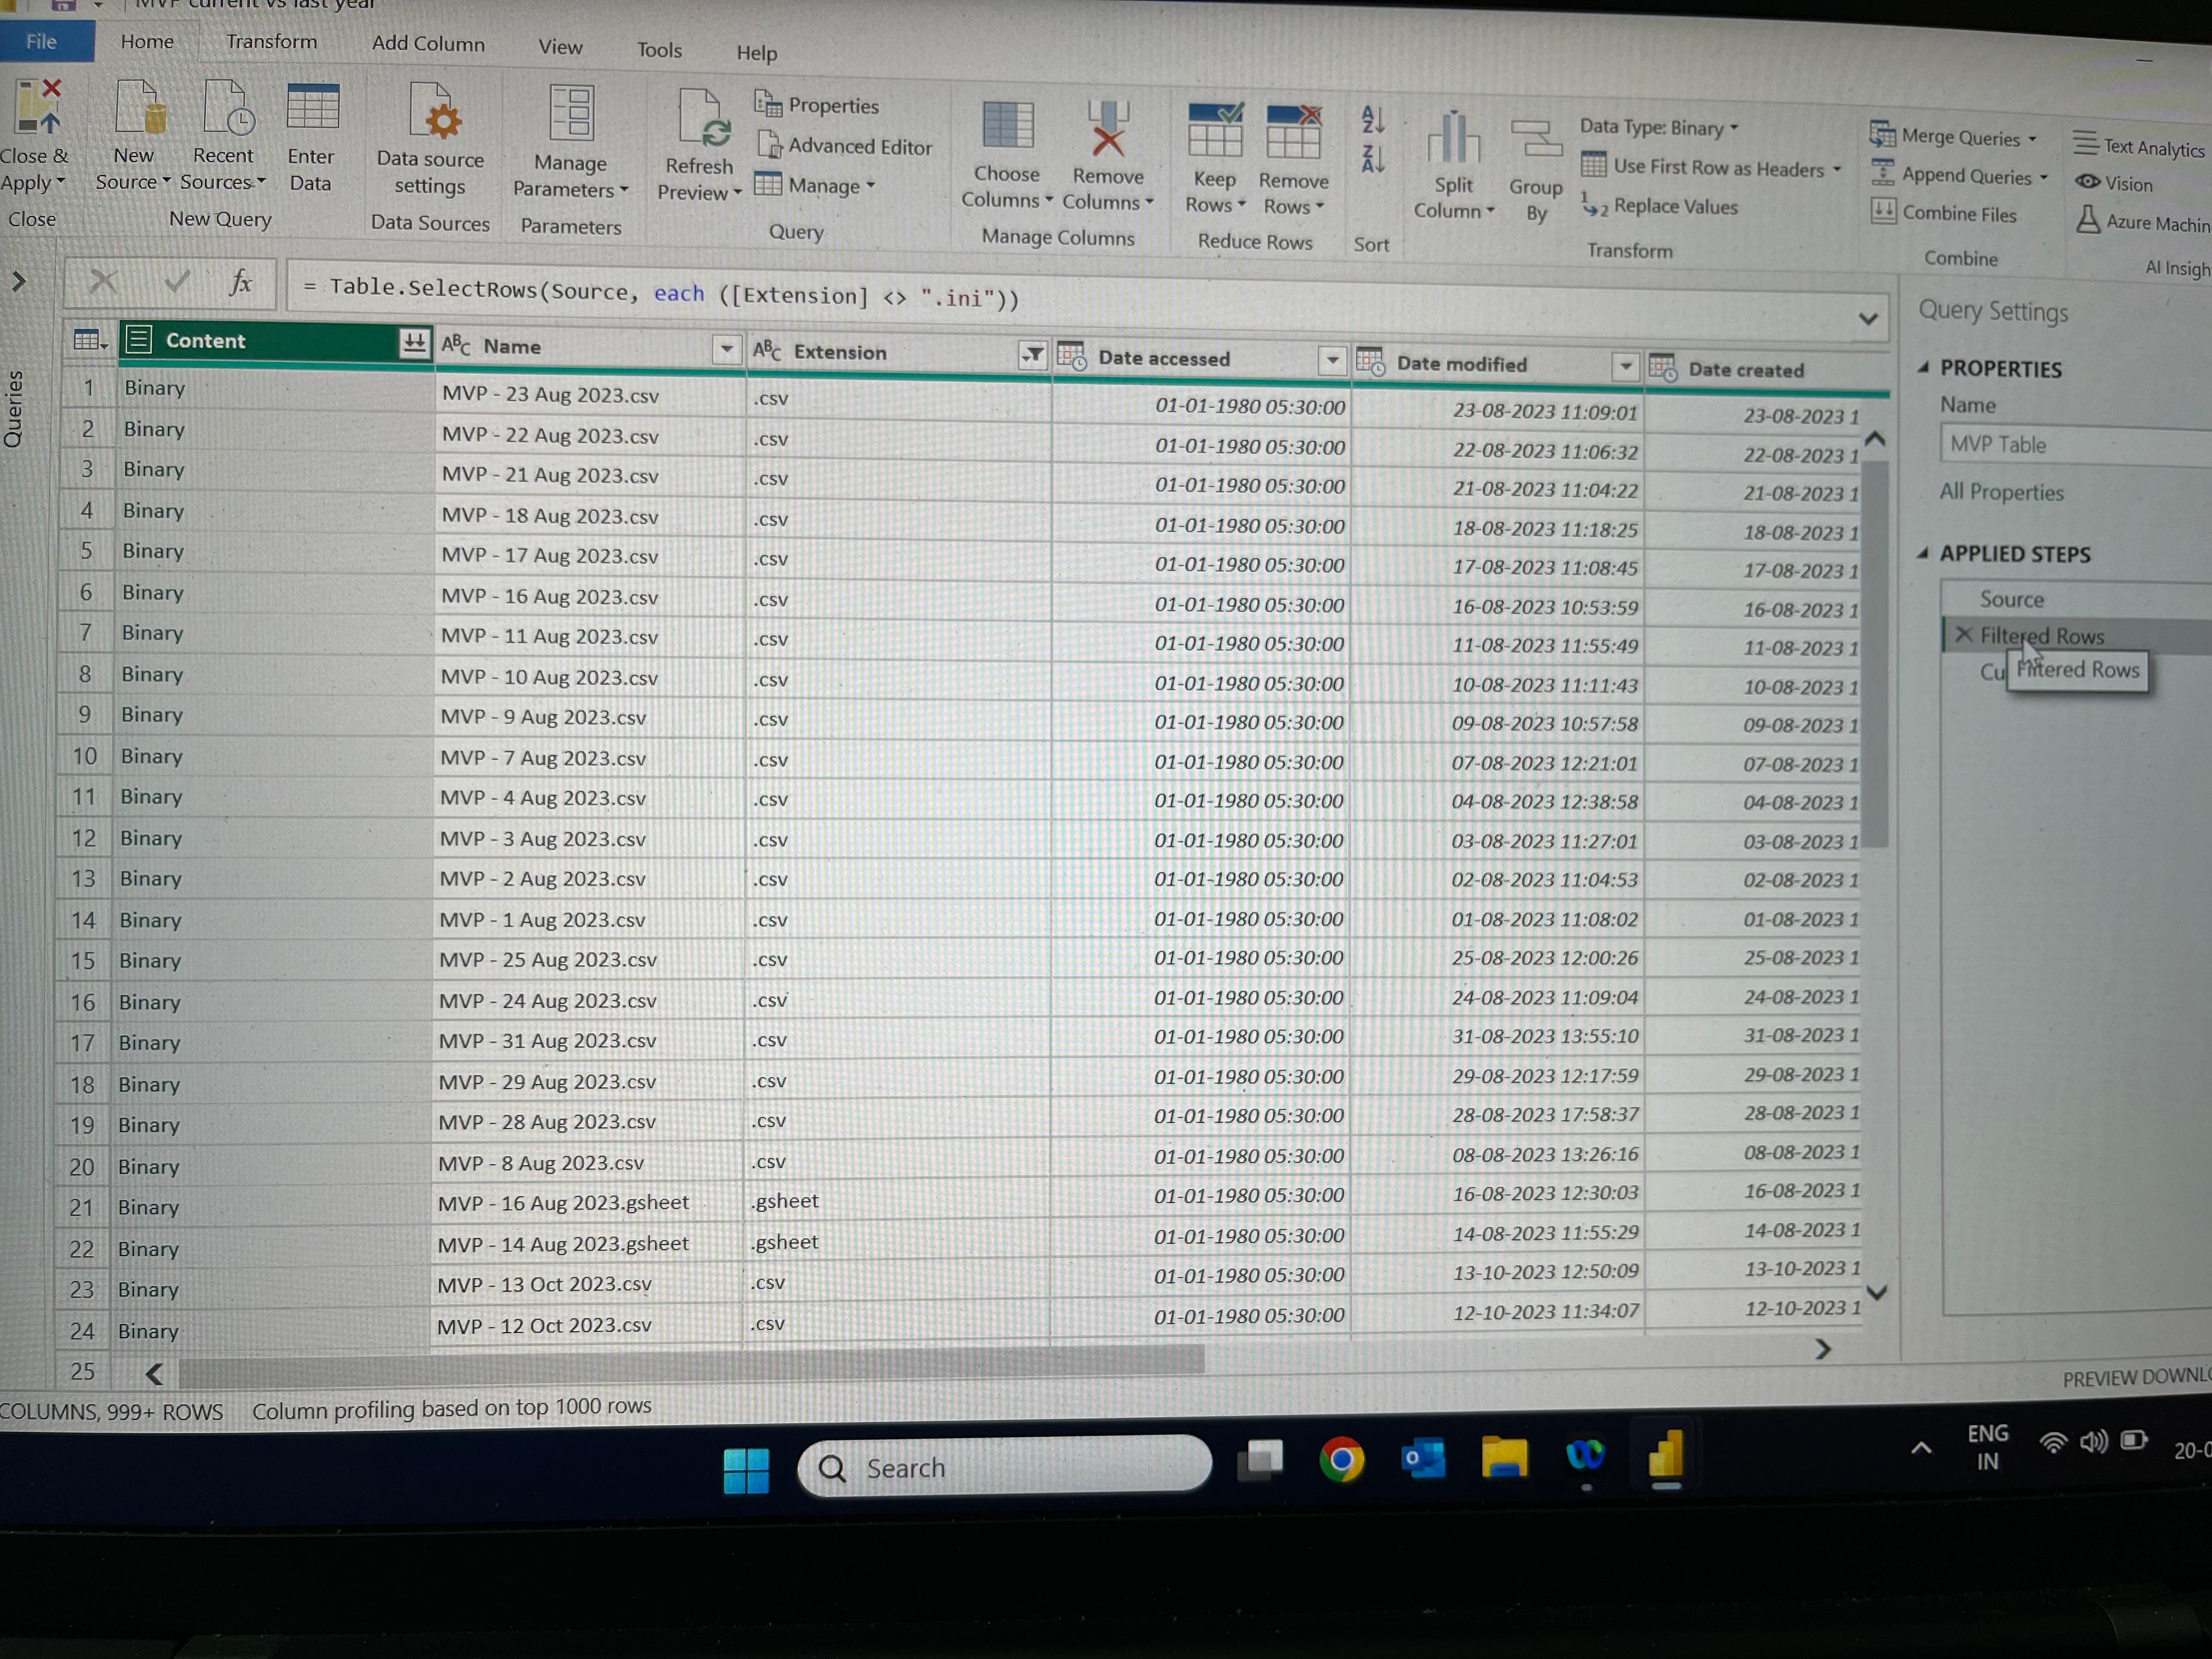Switch to the Home tab
2212x1659 pixels.
pos(147,41)
